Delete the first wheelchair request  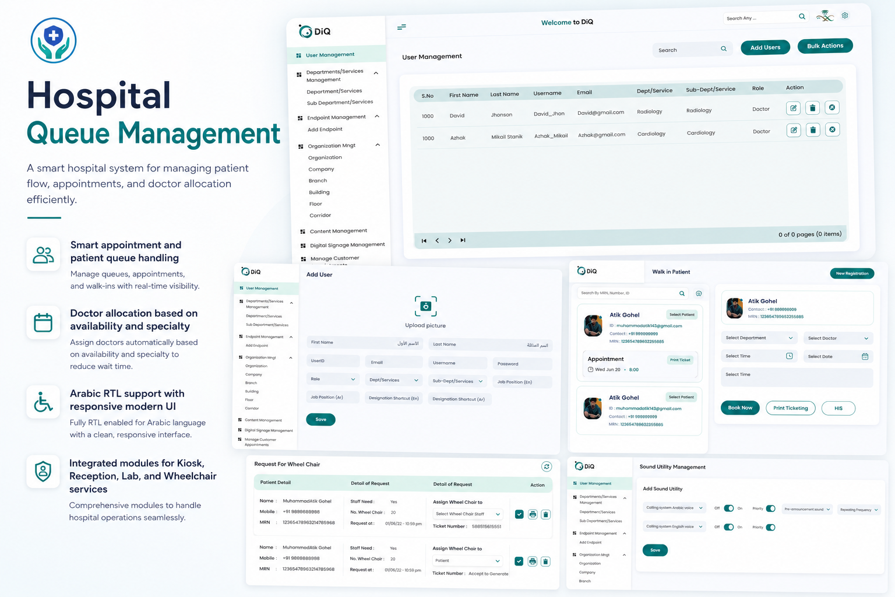click(546, 515)
